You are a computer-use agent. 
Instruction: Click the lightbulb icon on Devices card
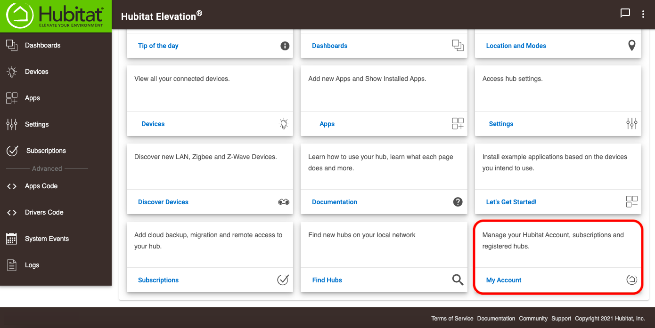[283, 124]
